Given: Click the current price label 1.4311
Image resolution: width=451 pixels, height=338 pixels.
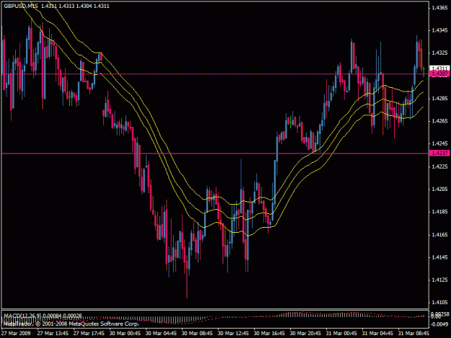Looking at the screenshot, I should pos(439,68).
